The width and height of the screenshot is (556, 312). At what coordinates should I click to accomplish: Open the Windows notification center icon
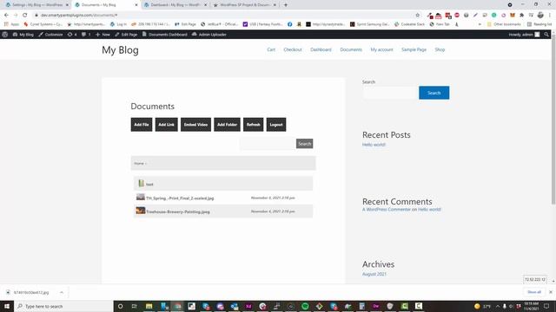pos(546,306)
